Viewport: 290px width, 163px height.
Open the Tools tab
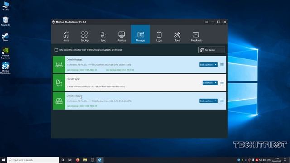pos(177,36)
